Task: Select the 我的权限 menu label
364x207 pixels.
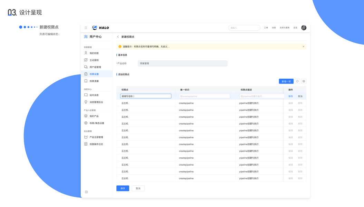Action: (94, 53)
